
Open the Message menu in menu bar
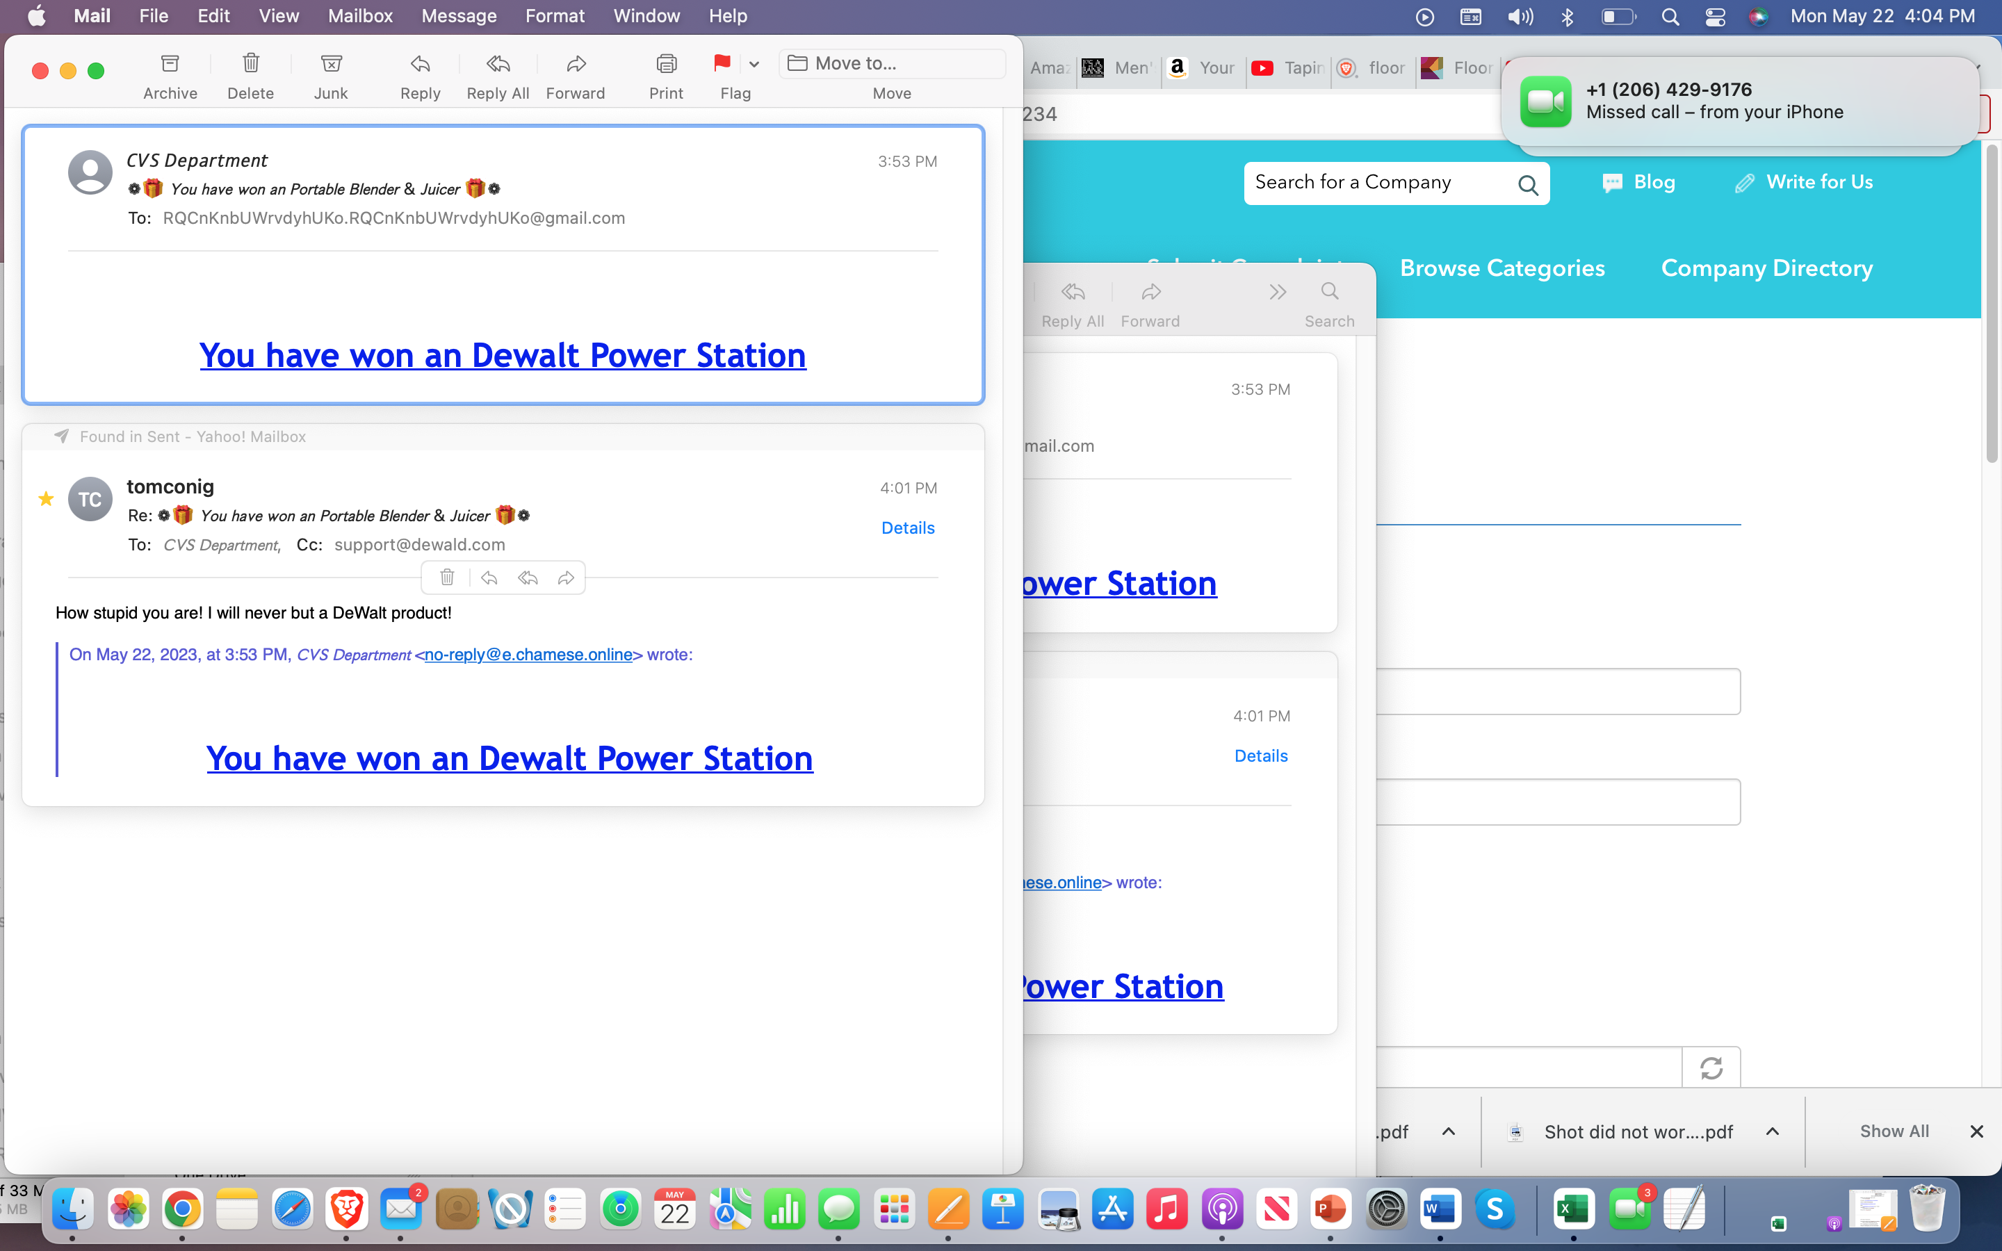[458, 16]
